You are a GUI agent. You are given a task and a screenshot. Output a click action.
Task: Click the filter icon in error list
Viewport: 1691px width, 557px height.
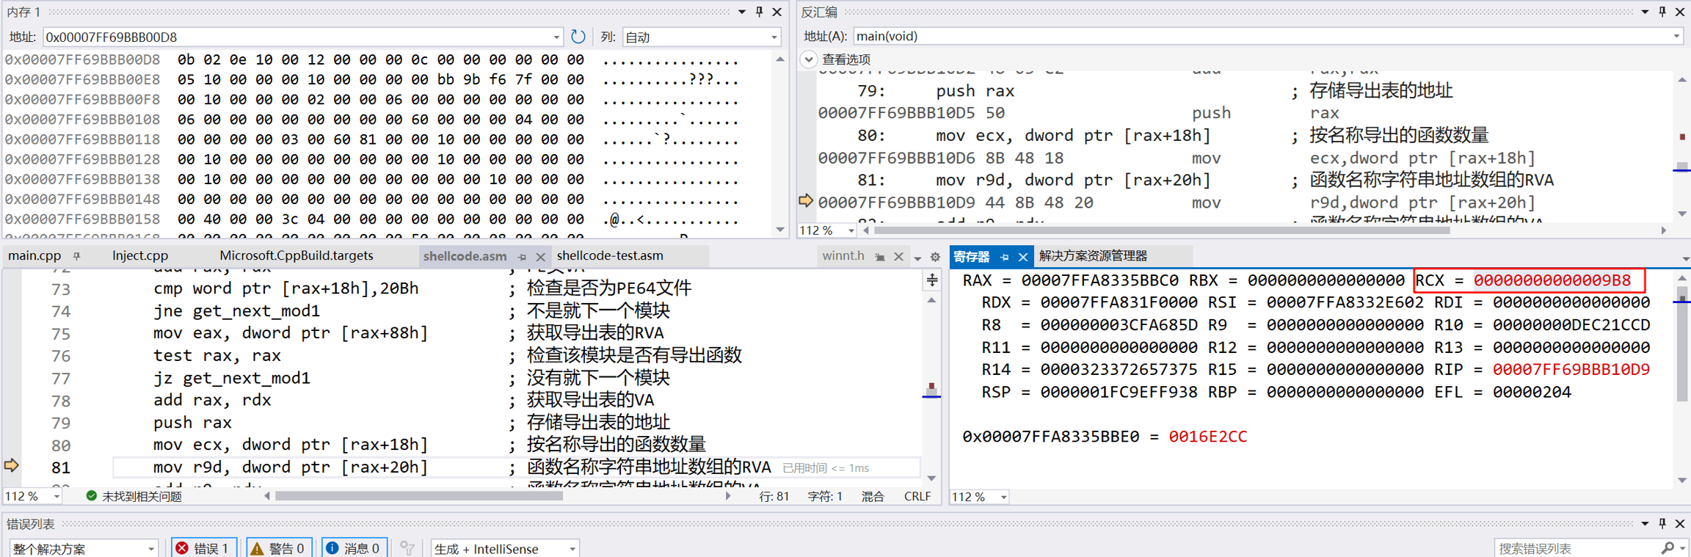coord(407,548)
